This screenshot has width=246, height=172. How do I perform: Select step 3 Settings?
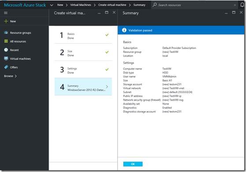(x=83, y=70)
